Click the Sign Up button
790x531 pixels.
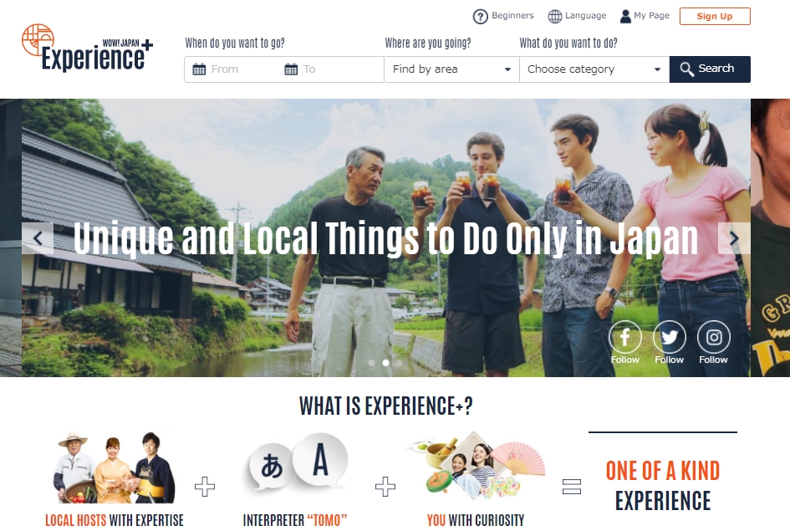715,16
